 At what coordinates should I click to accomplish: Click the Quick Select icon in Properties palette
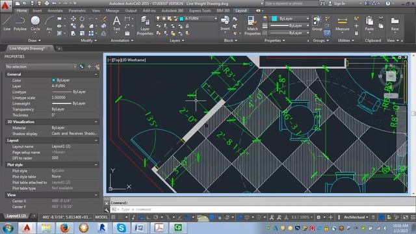97,66
